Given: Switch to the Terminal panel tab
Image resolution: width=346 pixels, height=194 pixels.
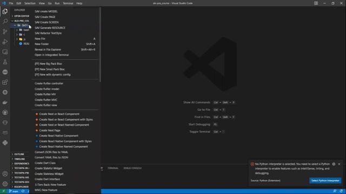Looking at the screenshot, I should 113,168.
